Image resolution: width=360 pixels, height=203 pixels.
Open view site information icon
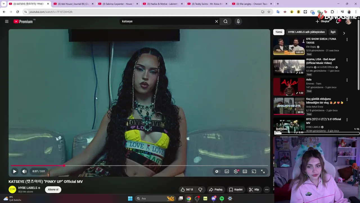click(x=25, y=12)
